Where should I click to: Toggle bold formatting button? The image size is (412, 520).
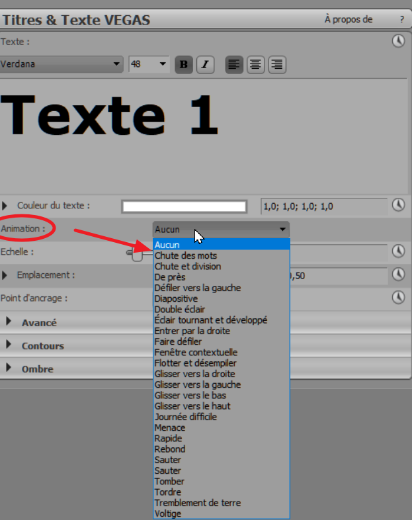(184, 64)
